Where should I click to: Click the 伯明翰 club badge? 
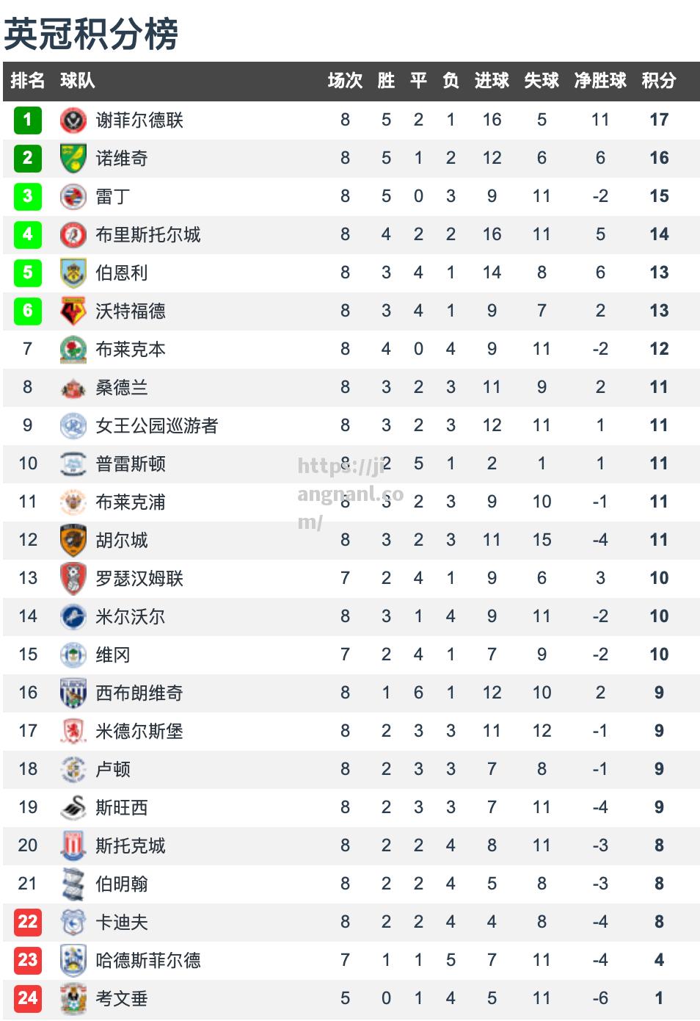(73, 884)
